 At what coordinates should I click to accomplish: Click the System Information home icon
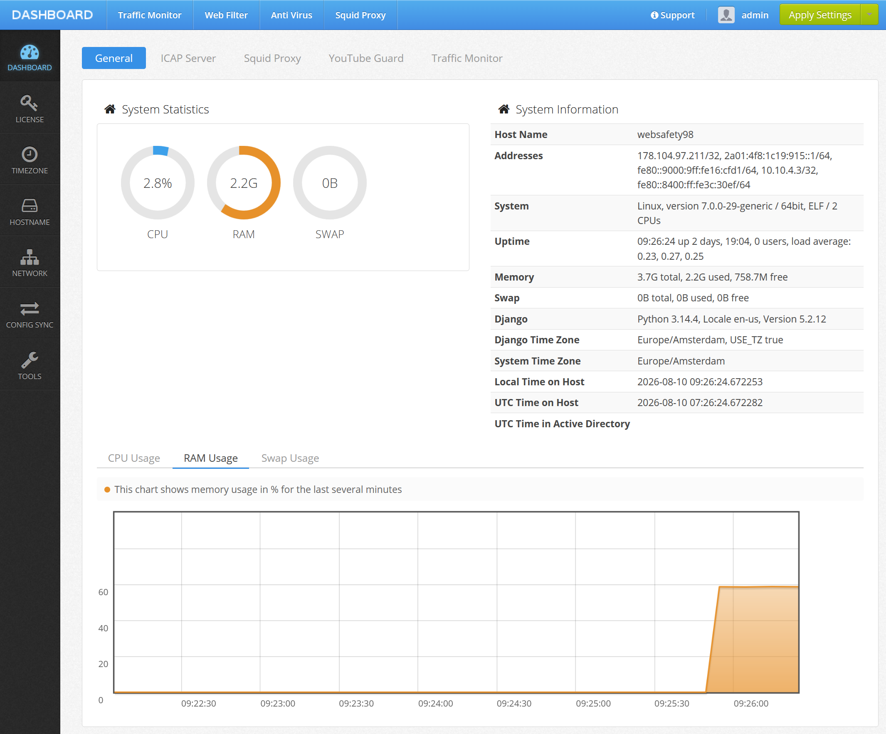pyautogui.click(x=504, y=109)
